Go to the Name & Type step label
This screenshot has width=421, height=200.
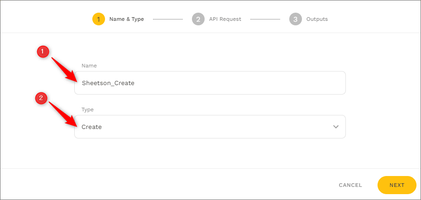127,19
